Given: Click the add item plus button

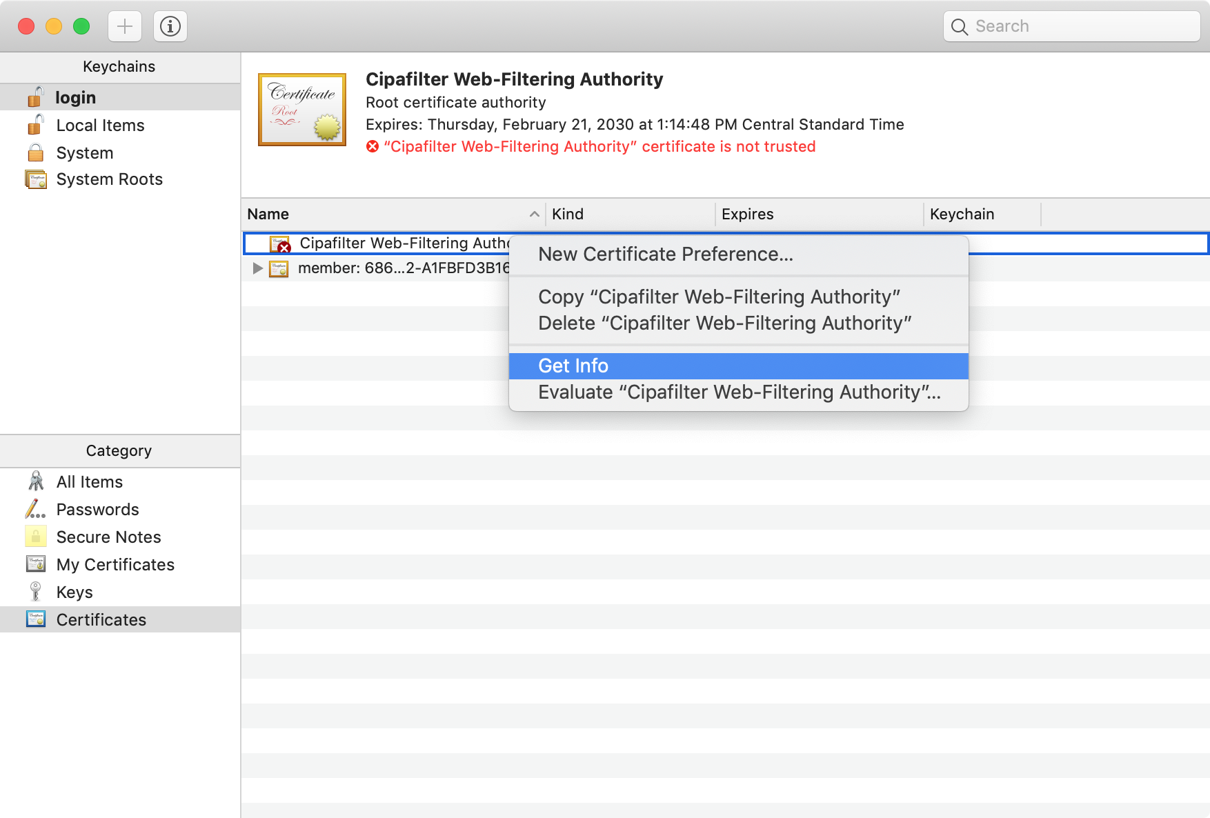Looking at the screenshot, I should point(124,26).
